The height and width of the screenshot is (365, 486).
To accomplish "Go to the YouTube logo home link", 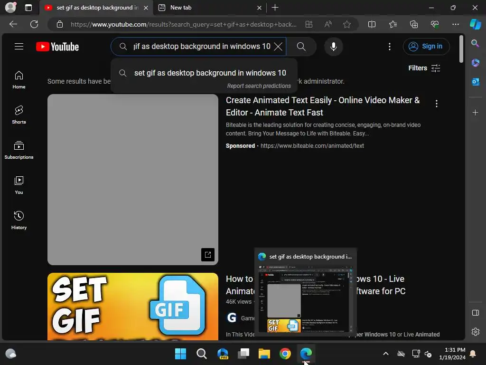I will coord(57,47).
